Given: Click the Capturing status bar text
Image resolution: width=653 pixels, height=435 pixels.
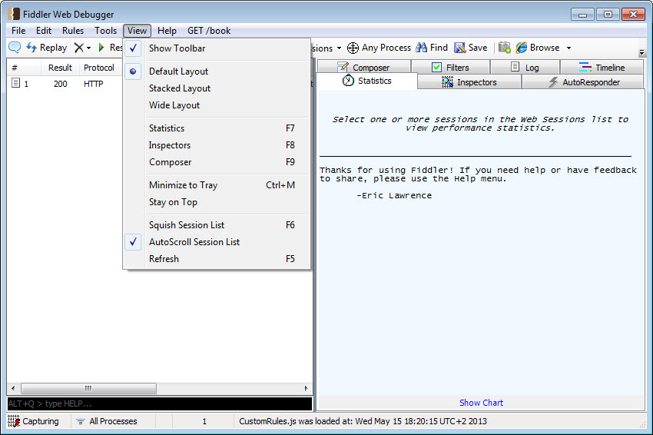Looking at the screenshot, I should (41, 421).
